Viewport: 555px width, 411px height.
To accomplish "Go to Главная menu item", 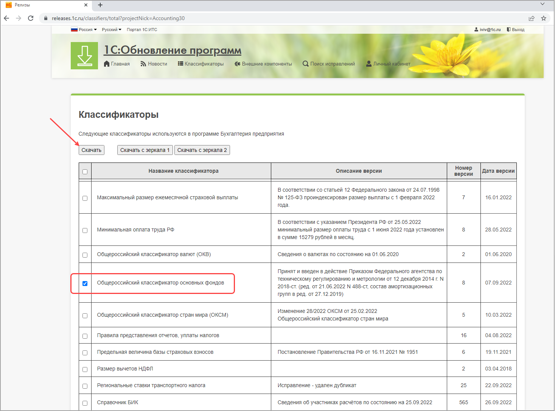I will [x=117, y=64].
